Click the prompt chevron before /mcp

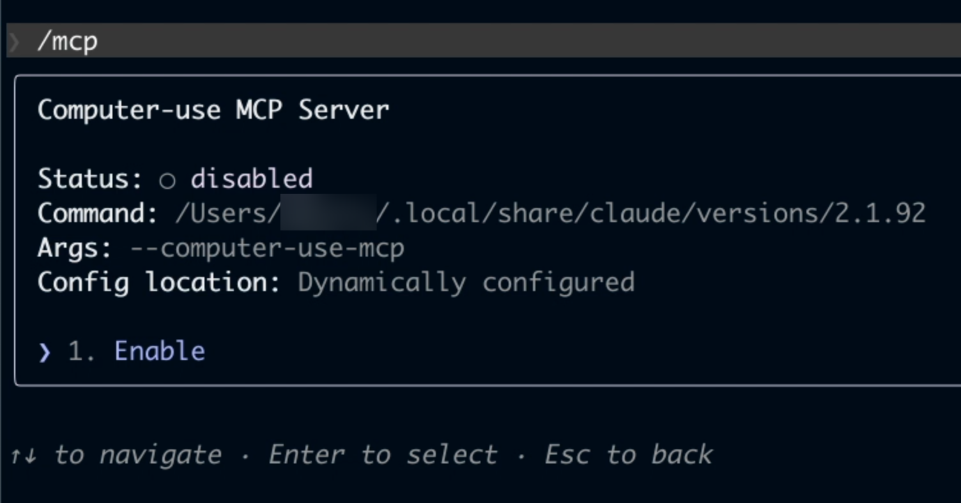14,42
